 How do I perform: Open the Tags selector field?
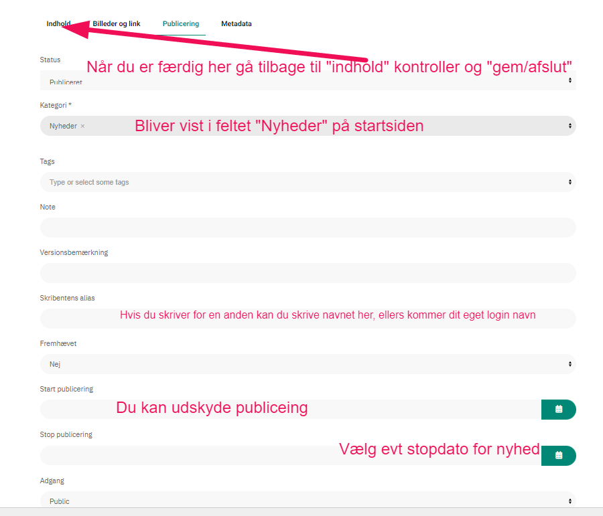click(308, 182)
